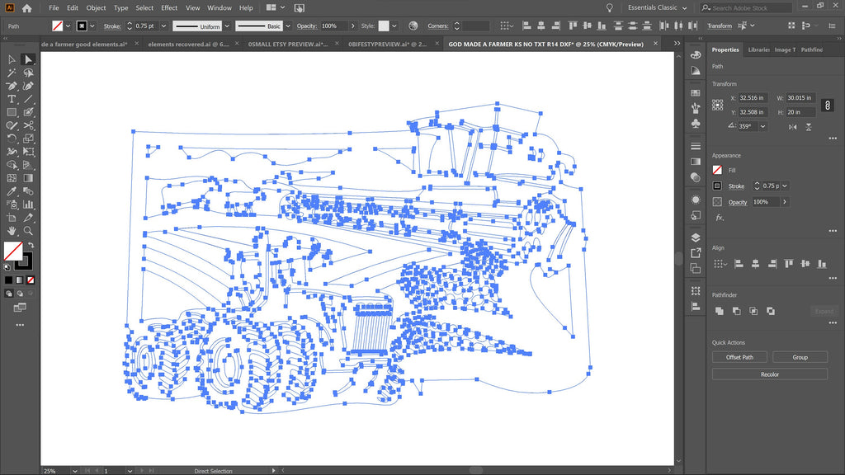Image resolution: width=845 pixels, height=475 pixels.
Task: Open the graphic Style dropdown
Action: 394,26
